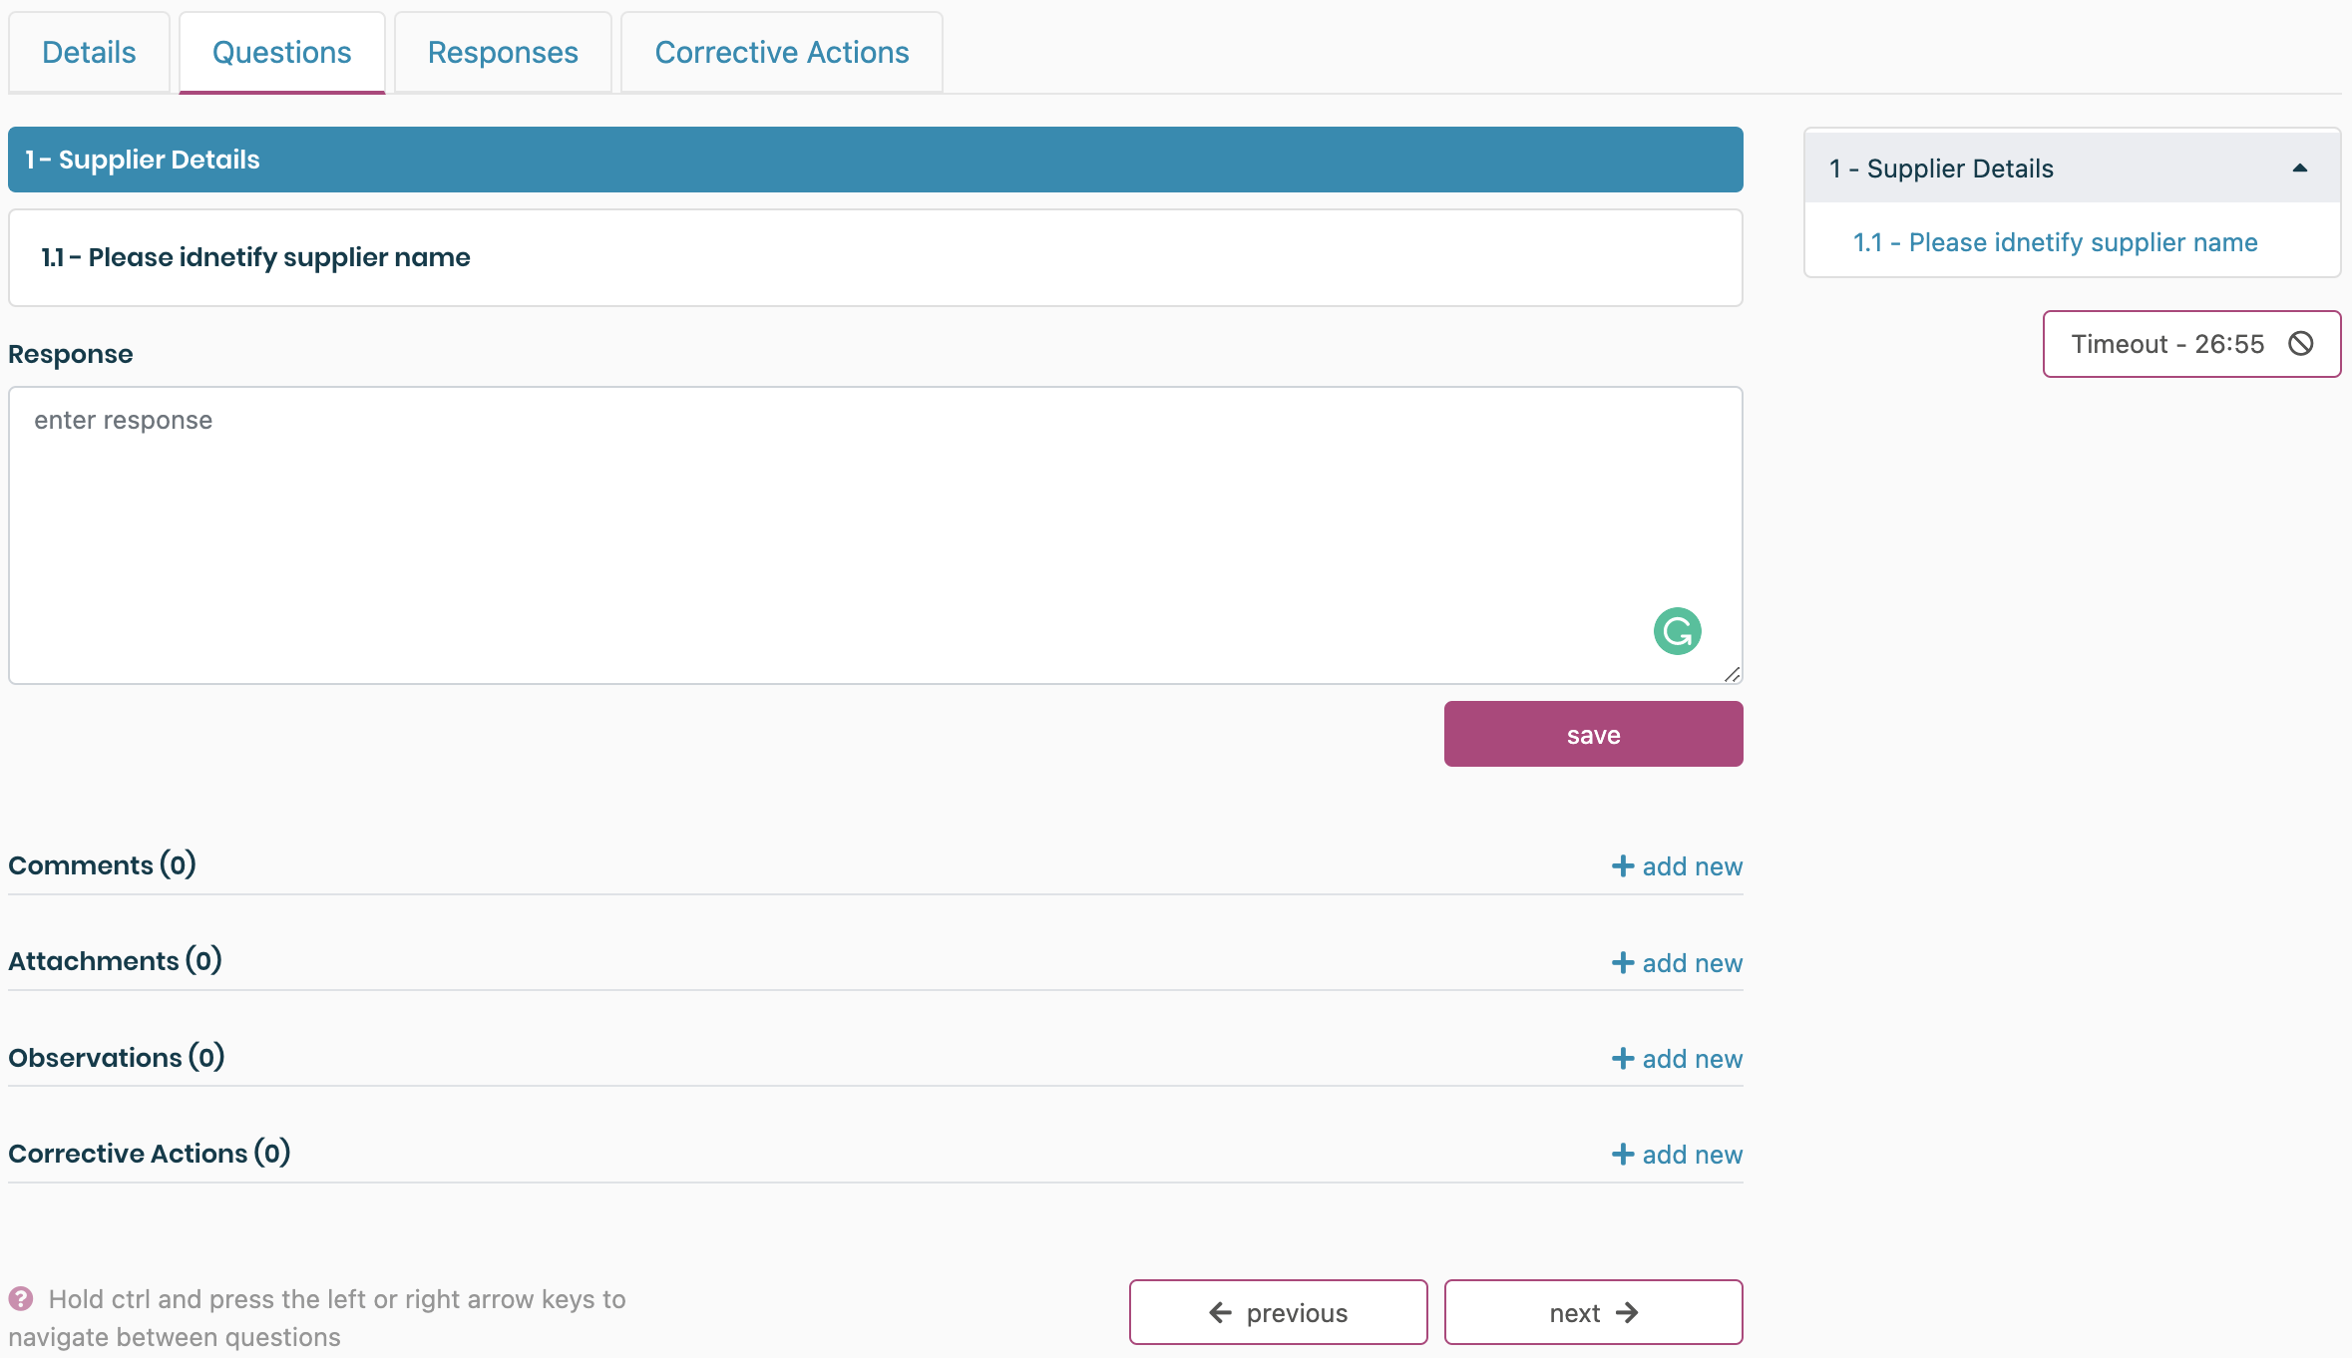
Task: Click the Timeout - 26:55 button
Action: pyautogui.click(x=2166, y=344)
